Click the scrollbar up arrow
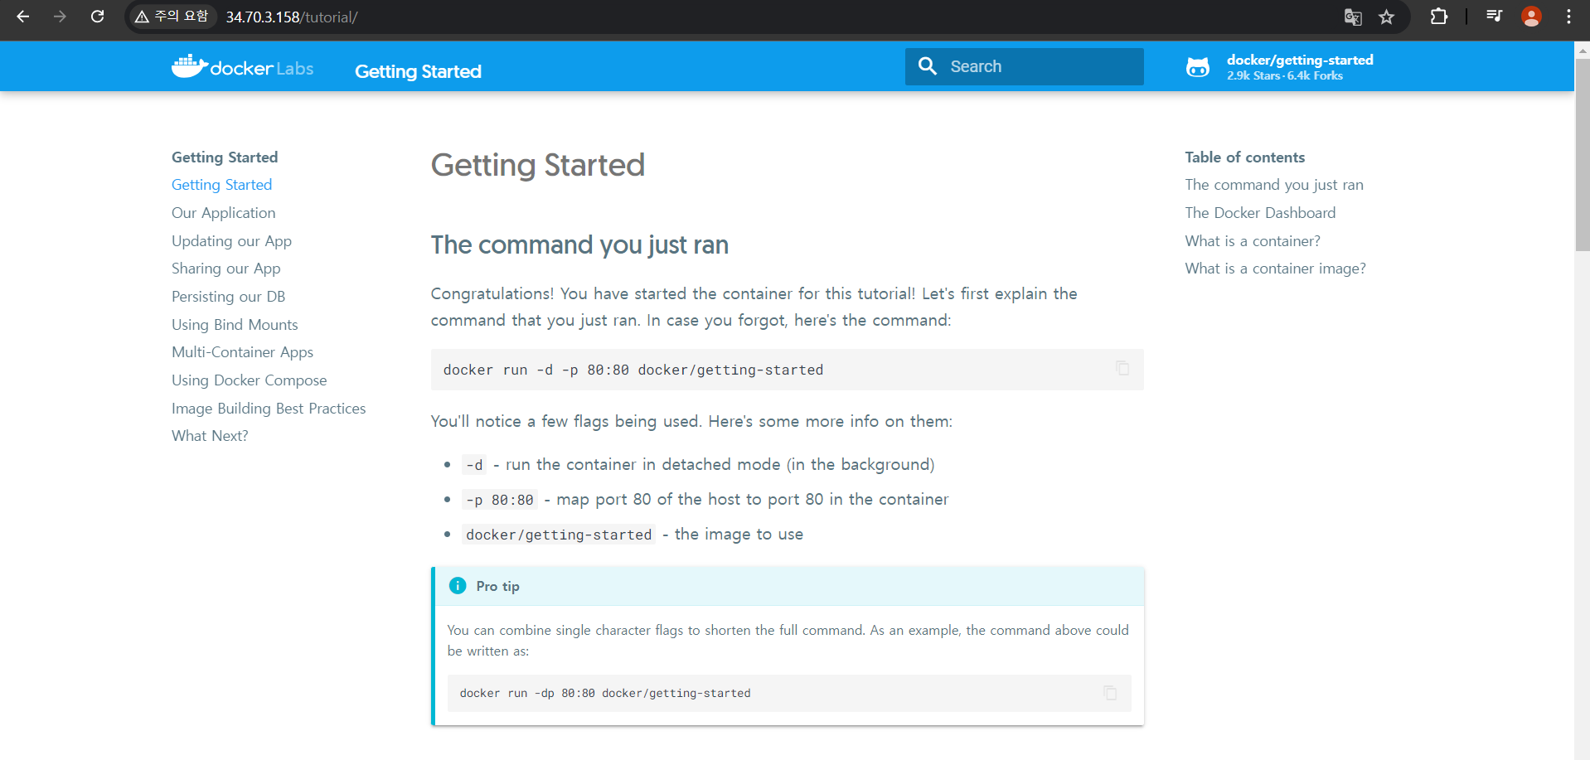1590x760 pixels. [x=1583, y=49]
